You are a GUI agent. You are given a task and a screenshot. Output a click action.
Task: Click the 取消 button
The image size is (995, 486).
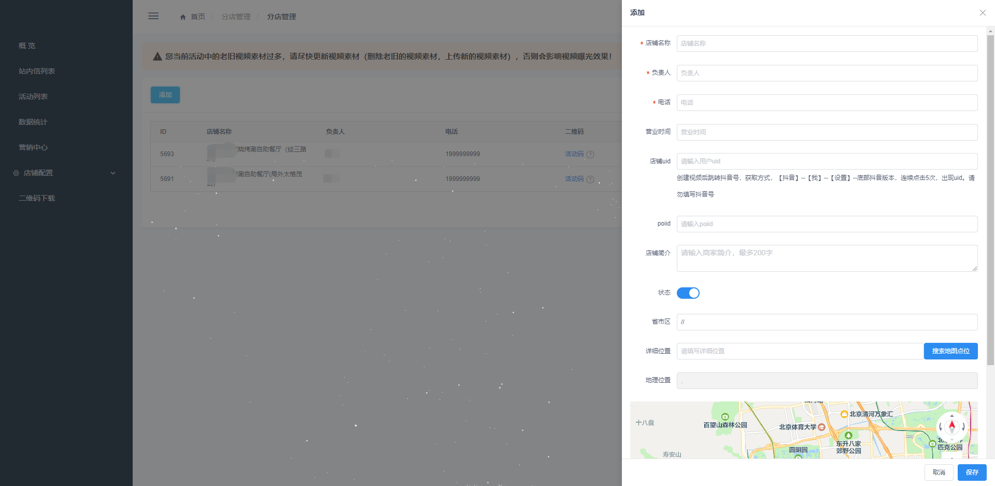939,473
